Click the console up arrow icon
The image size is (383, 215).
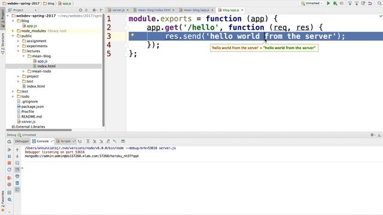pyautogui.click(x=17, y=149)
